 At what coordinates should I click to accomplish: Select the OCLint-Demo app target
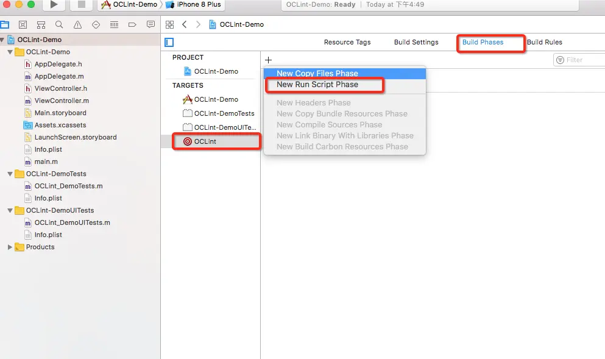pyautogui.click(x=211, y=99)
